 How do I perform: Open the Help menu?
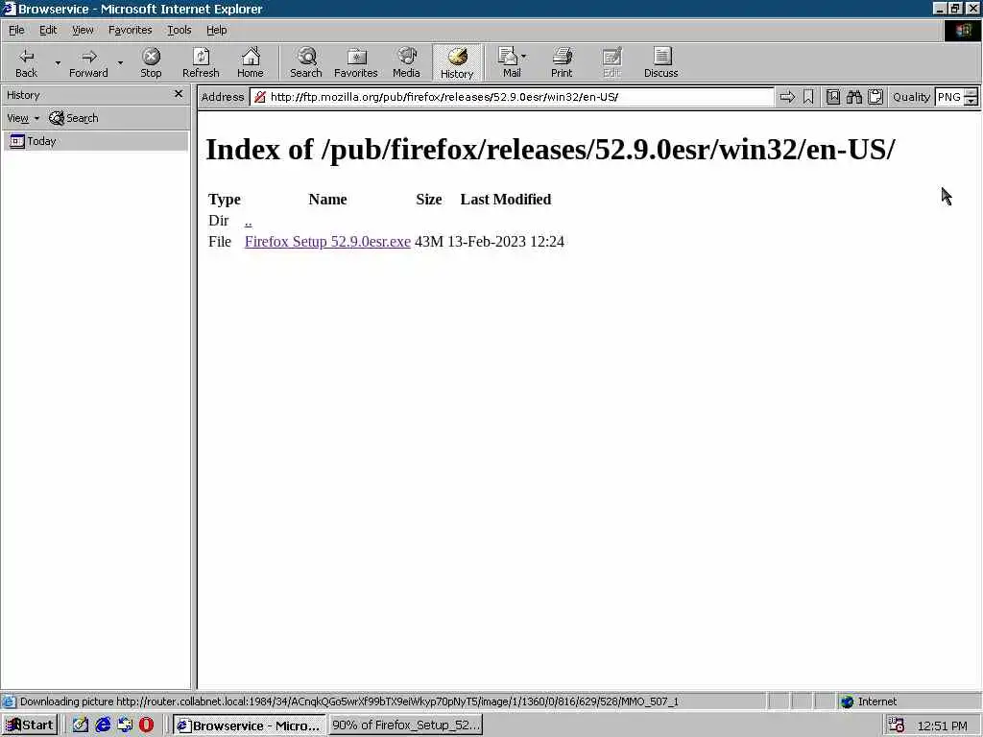pos(216,30)
